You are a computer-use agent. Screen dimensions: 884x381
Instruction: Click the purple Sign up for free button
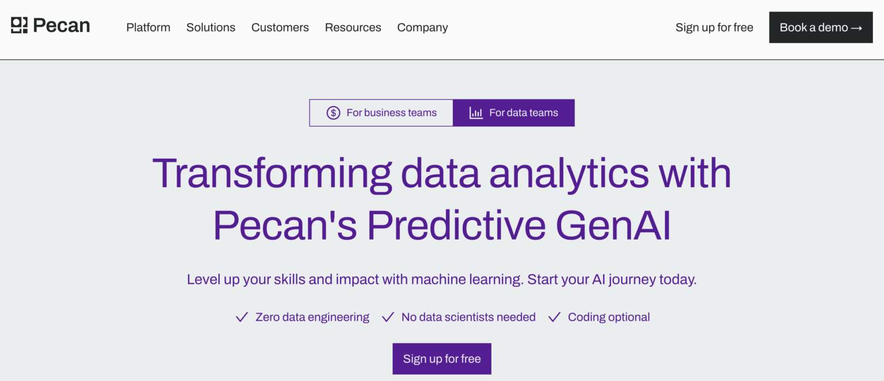441,358
